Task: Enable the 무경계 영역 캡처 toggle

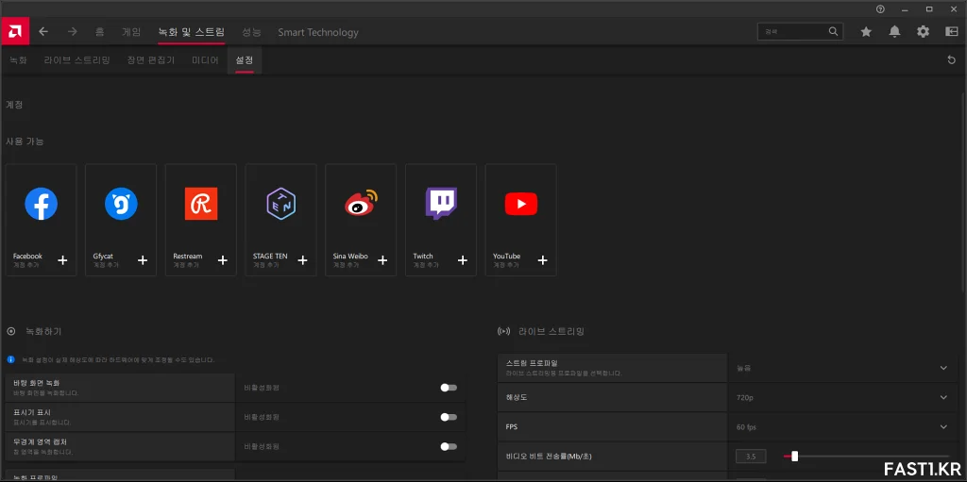Action: 449,447
